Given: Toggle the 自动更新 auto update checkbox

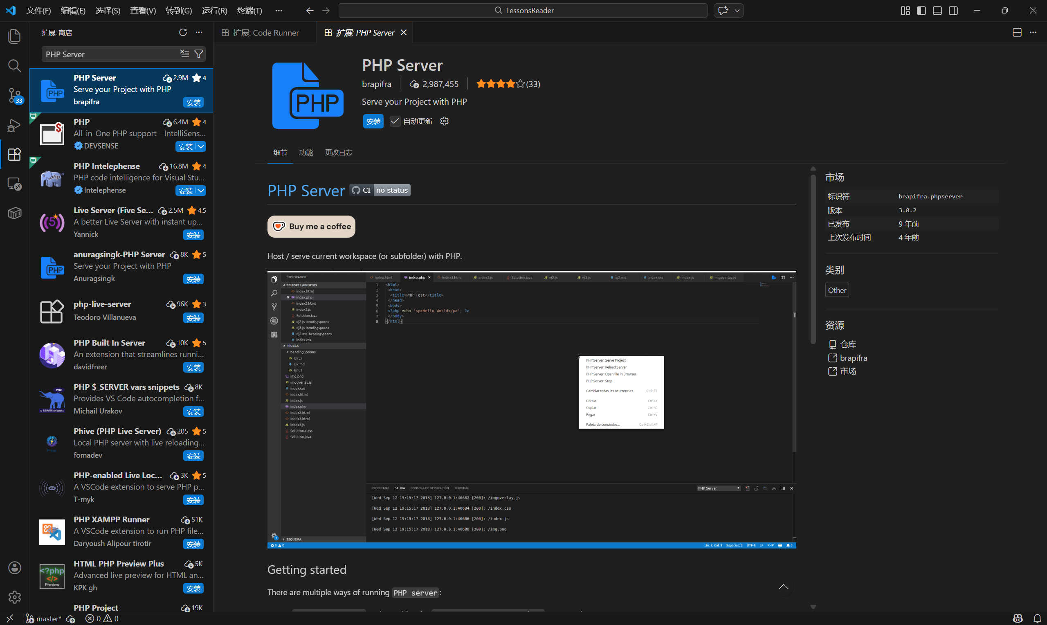Looking at the screenshot, I should [x=395, y=121].
